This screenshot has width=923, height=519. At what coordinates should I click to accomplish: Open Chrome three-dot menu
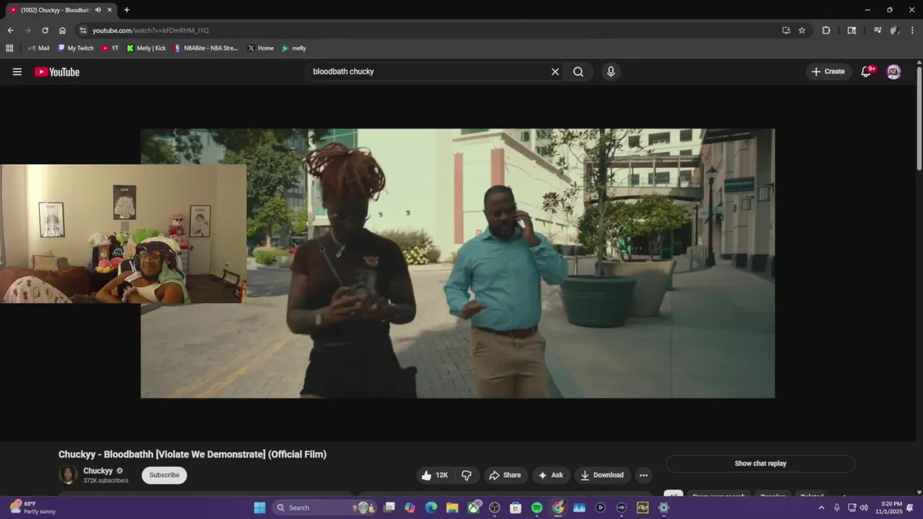912,30
